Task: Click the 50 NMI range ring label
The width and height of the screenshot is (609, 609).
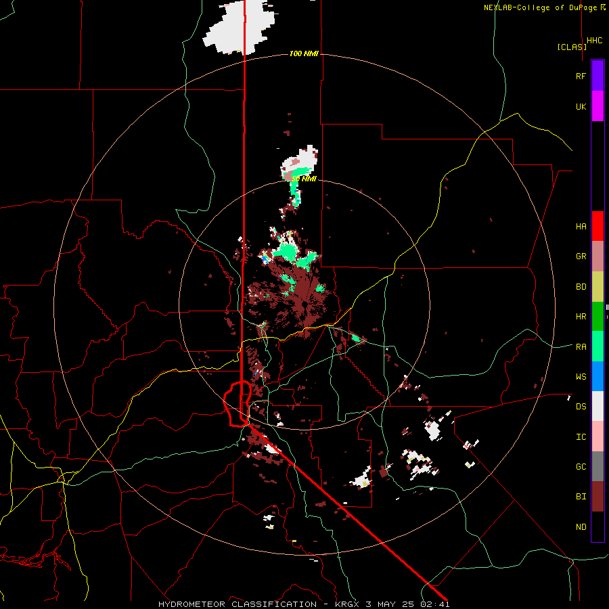Action: (x=304, y=179)
